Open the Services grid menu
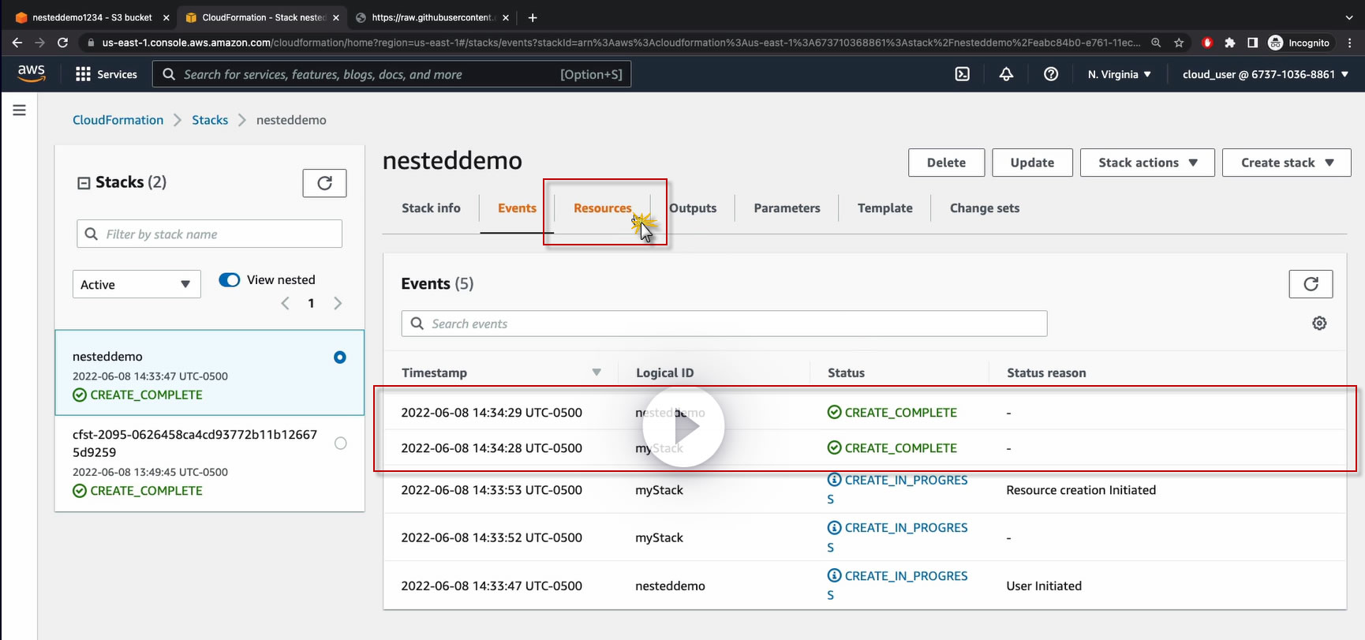The width and height of the screenshot is (1365, 640). pyautogui.click(x=106, y=74)
